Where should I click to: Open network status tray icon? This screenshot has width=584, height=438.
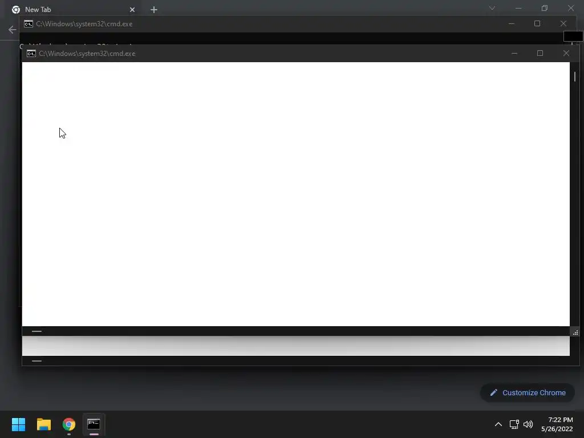pos(514,424)
